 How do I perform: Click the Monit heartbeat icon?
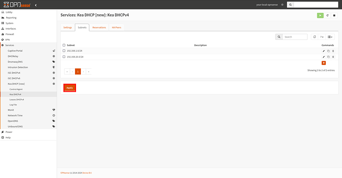[54, 110]
